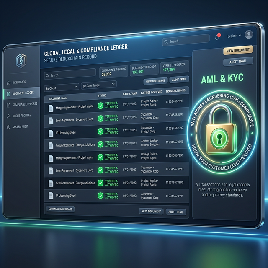Click the green verified check for ID 112345673893
The height and width of the screenshot is (268, 268).
tap(100, 170)
